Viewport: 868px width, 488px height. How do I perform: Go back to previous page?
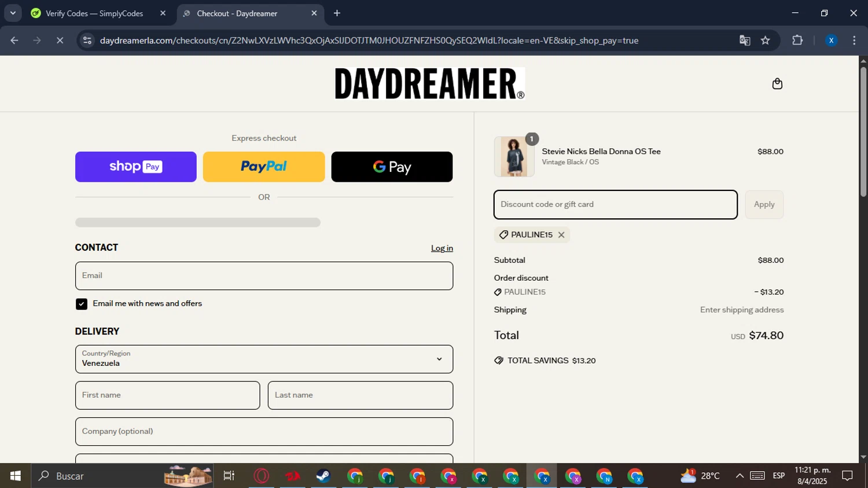coord(14,41)
